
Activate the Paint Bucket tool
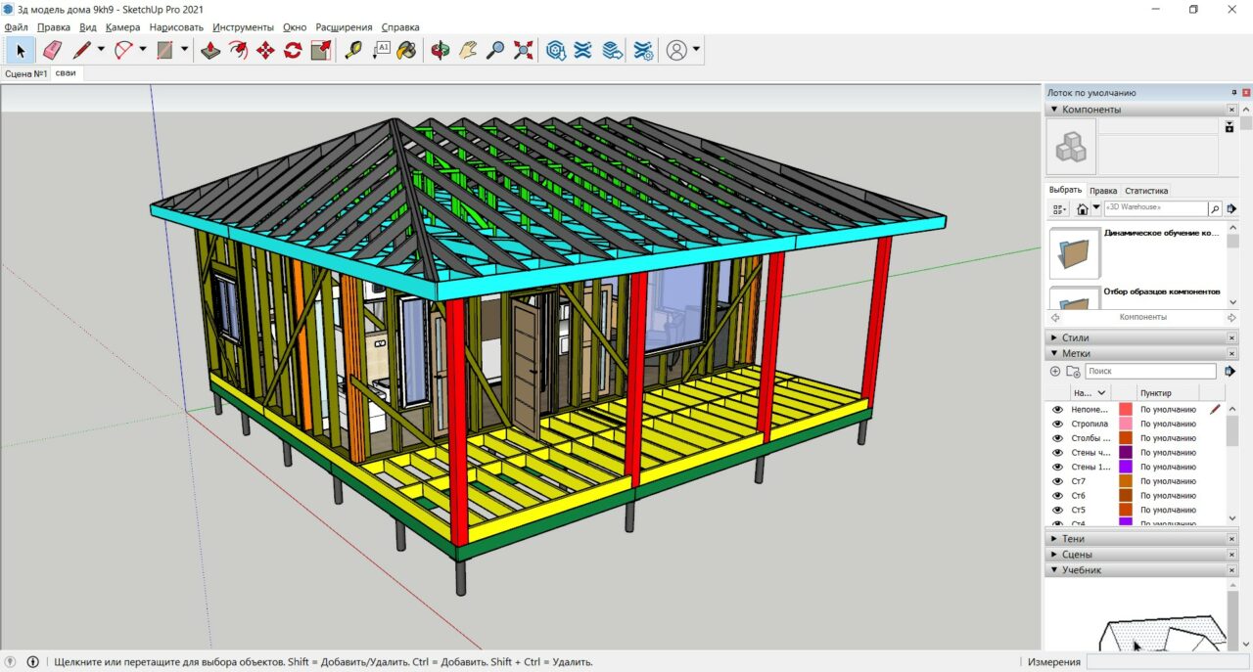click(407, 50)
